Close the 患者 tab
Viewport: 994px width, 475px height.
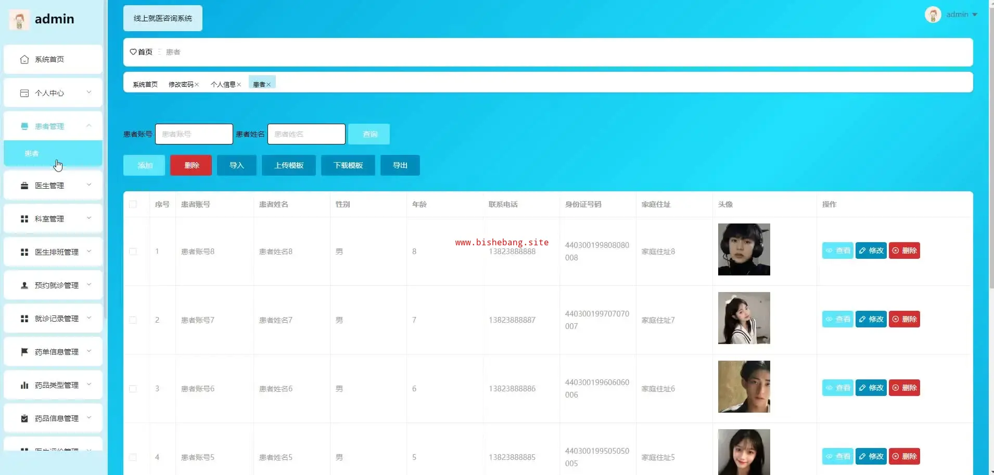(x=269, y=85)
